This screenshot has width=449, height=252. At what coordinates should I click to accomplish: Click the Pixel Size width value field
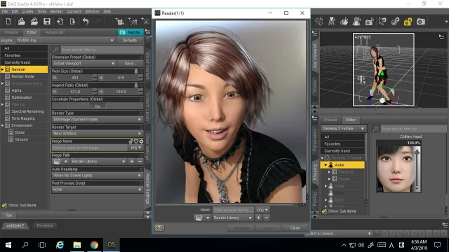coord(75,78)
